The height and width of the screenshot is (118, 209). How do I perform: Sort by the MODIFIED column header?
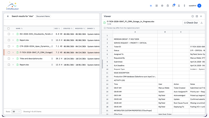pos(80,29)
